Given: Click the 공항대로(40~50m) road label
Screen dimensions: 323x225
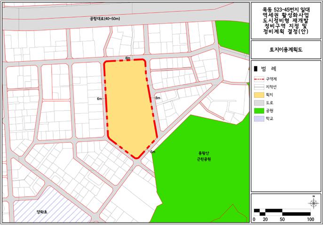Looking at the screenshot, I should (x=105, y=18).
